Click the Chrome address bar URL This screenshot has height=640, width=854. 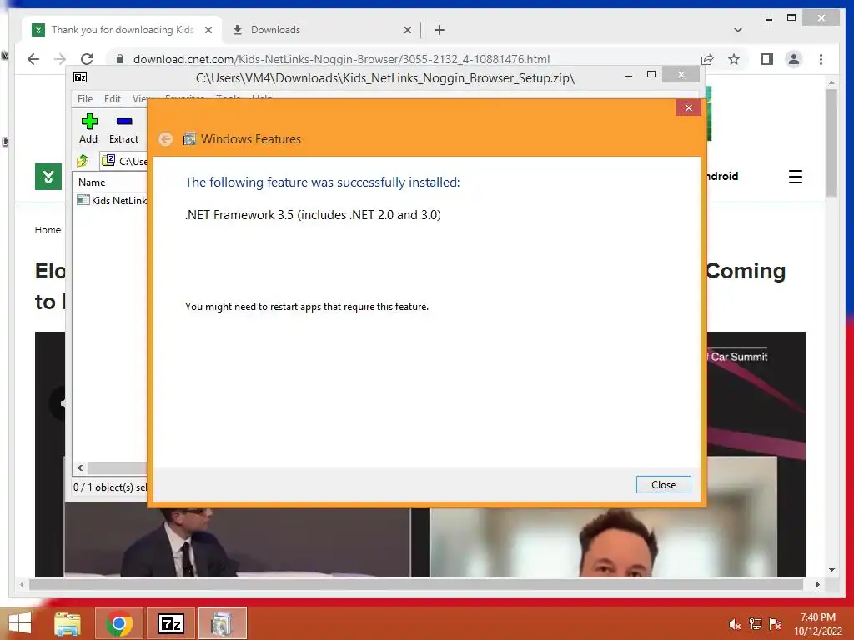341,59
